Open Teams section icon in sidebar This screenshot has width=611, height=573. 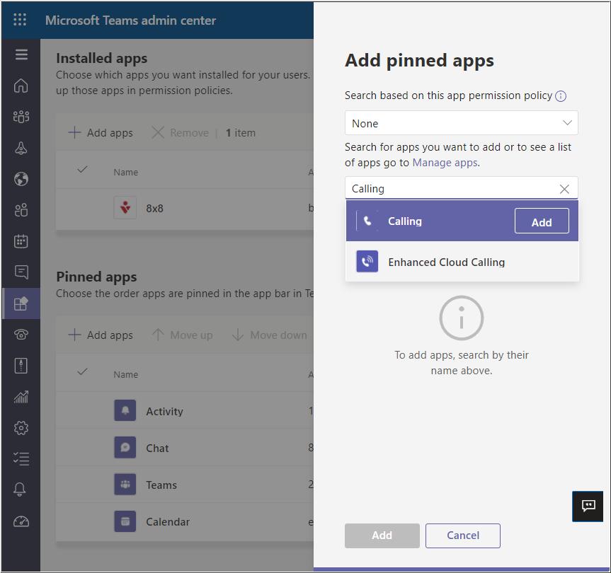pos(21,117)
